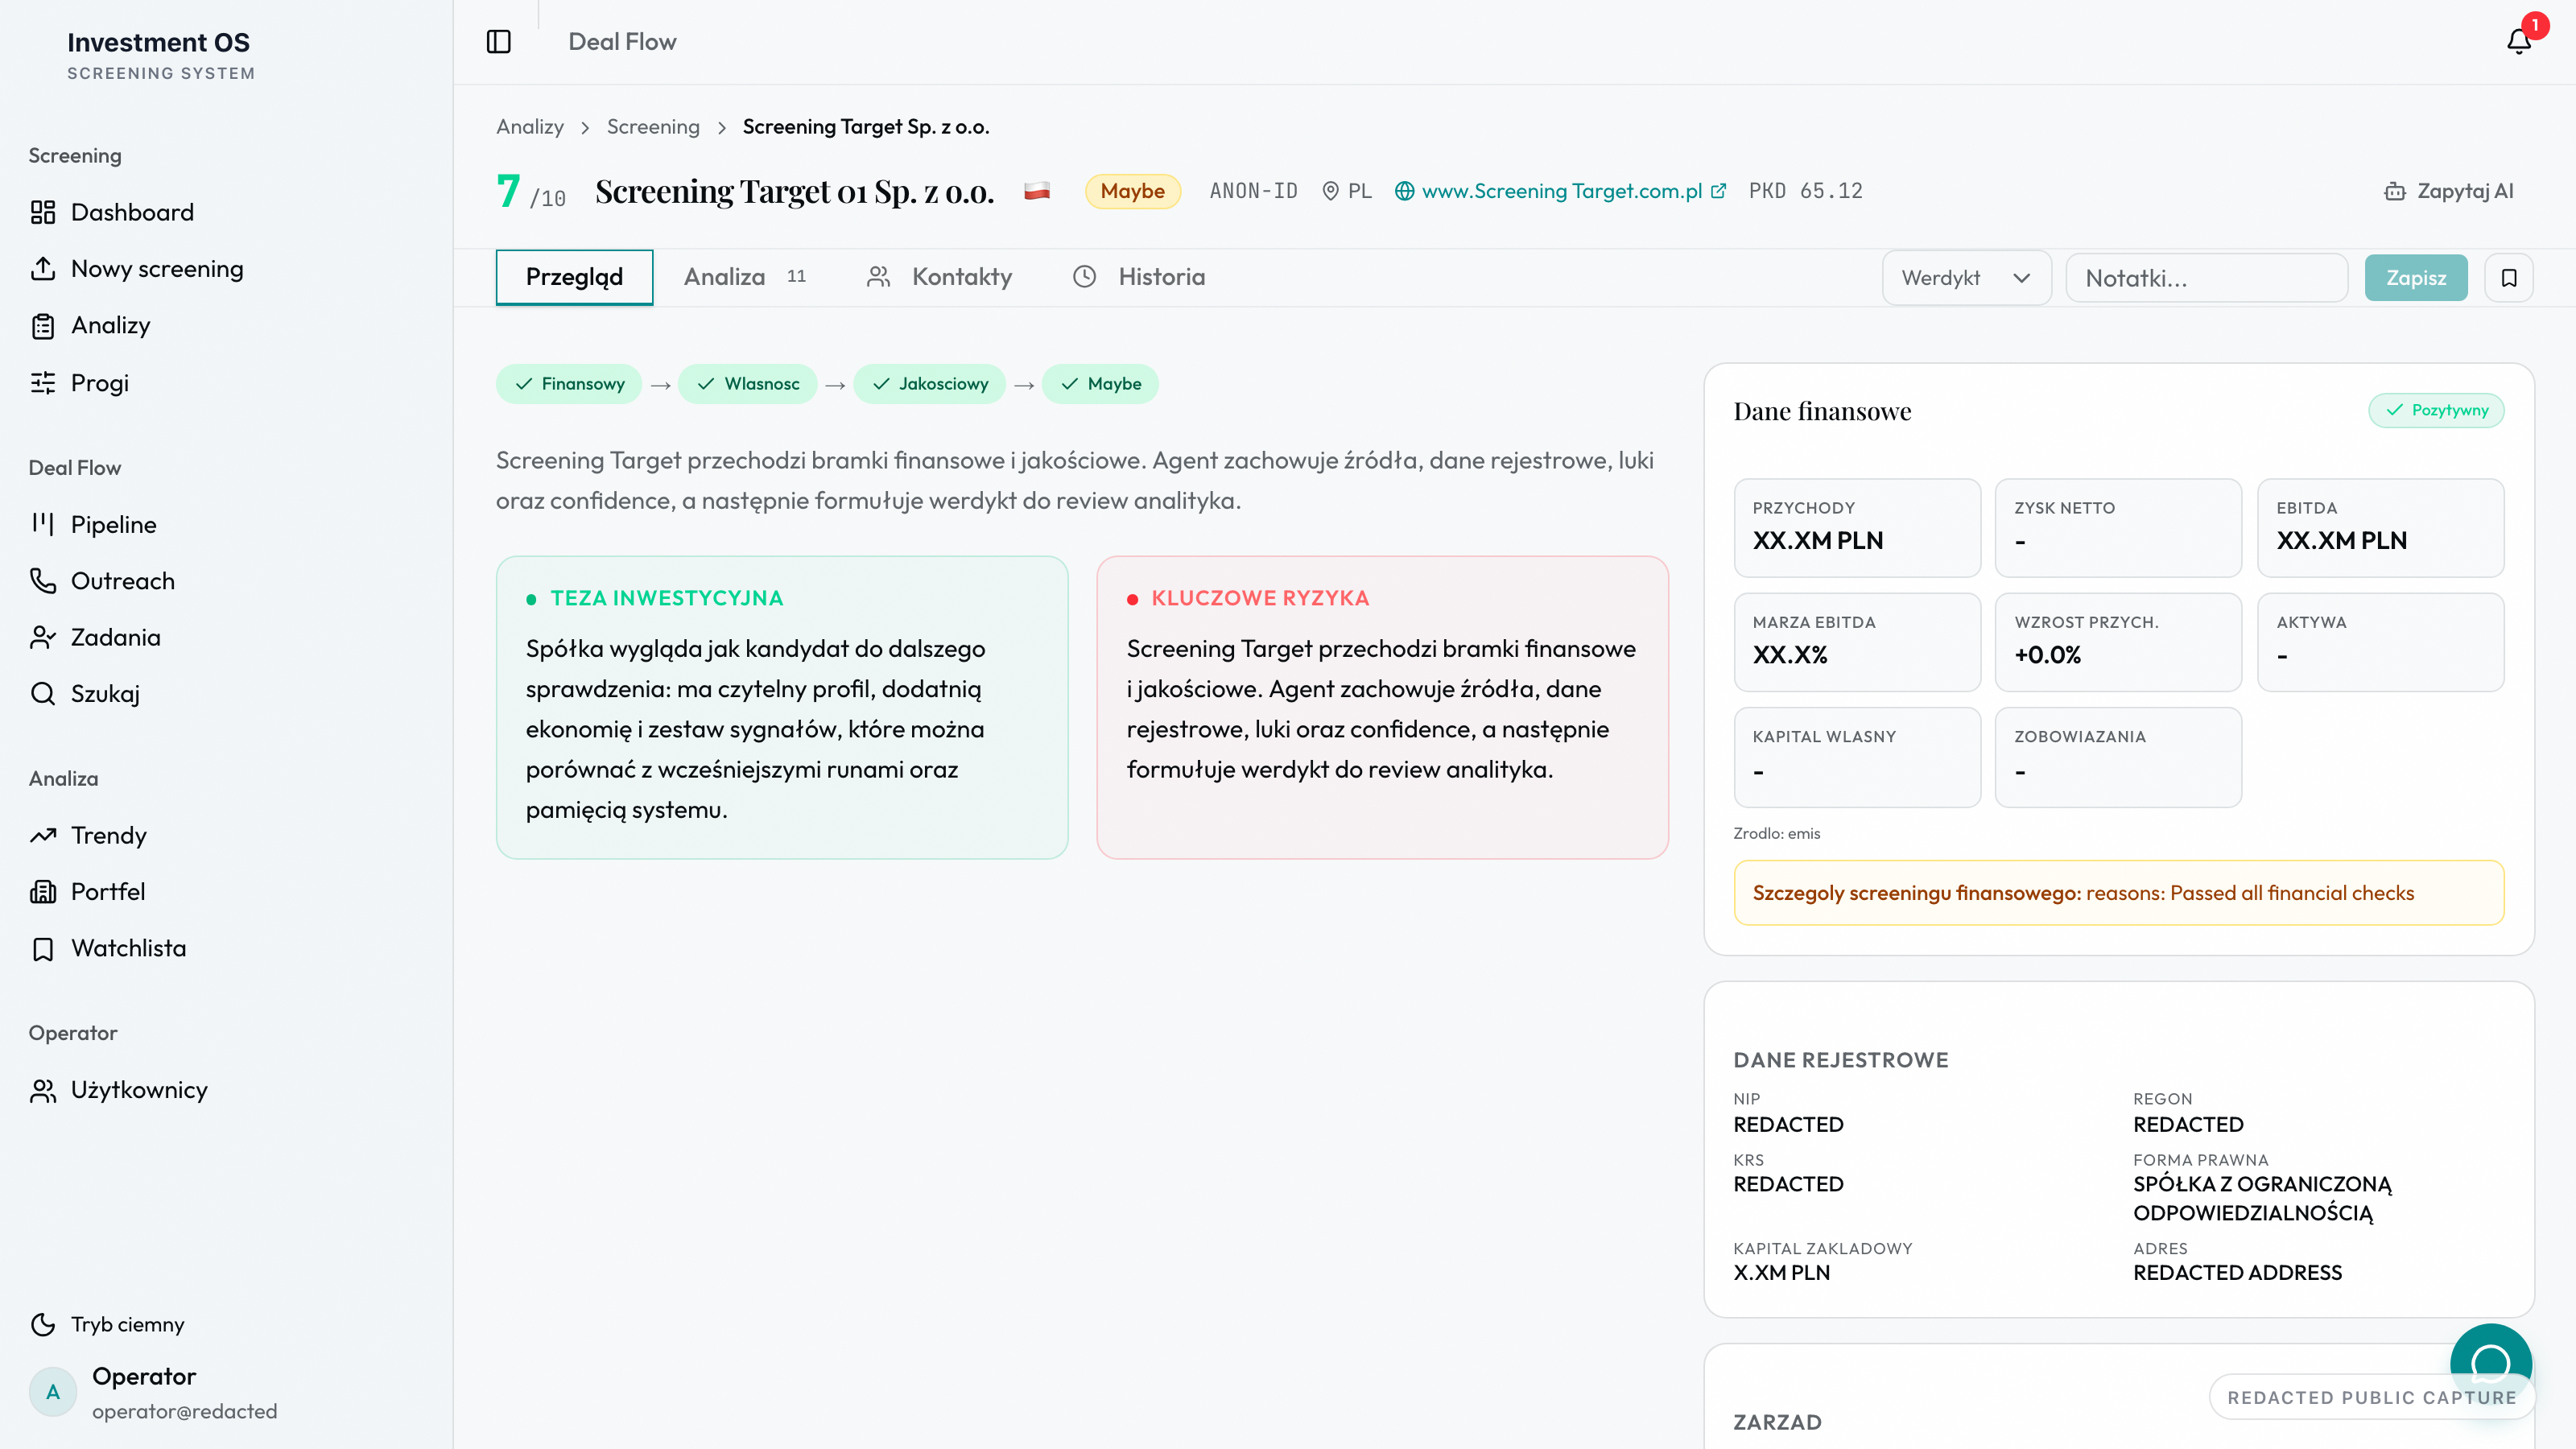The image size is (2576, 1449).
Task: Click the KLUCZOWE RYZYKA card
Action: [x=1383, y=707]
